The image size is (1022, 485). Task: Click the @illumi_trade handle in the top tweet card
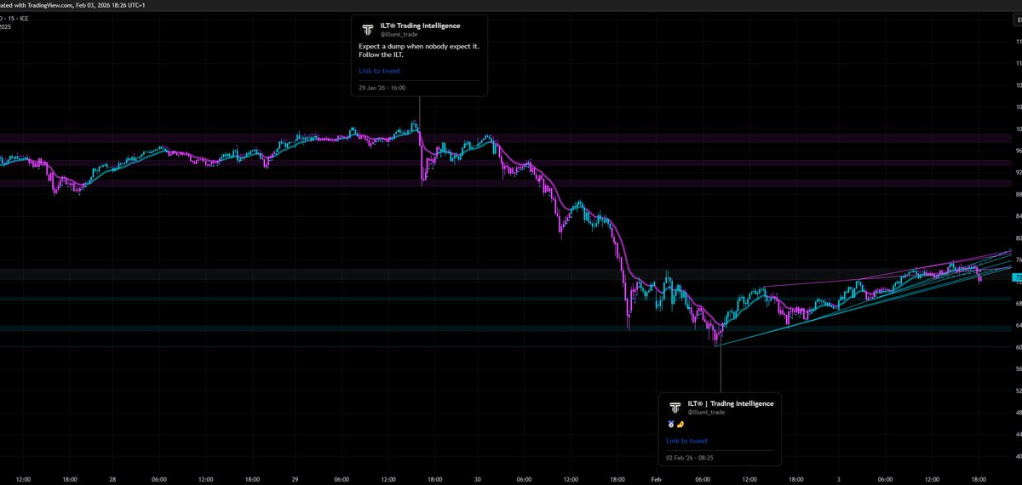pos(399,34)
